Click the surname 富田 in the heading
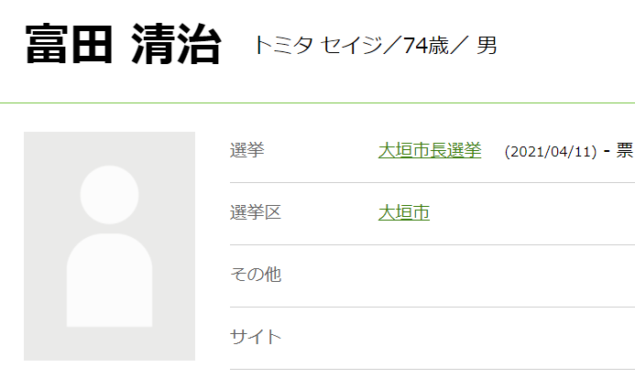The height and width of the screenshot is (378, 635). pos(61,44)
